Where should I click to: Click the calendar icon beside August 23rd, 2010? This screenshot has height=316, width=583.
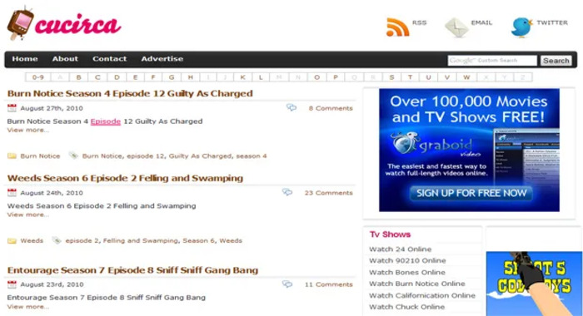pyautogui.click(x=12, y=284)
